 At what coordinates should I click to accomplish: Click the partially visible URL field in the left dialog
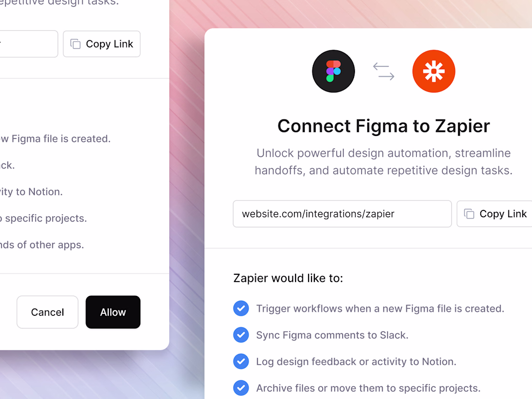29,44
